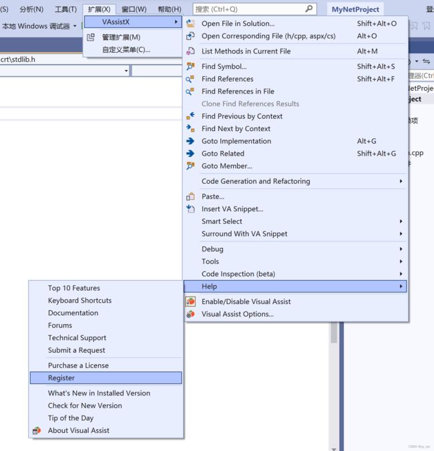Click the Find Previous by Context icon

(190, 116)
